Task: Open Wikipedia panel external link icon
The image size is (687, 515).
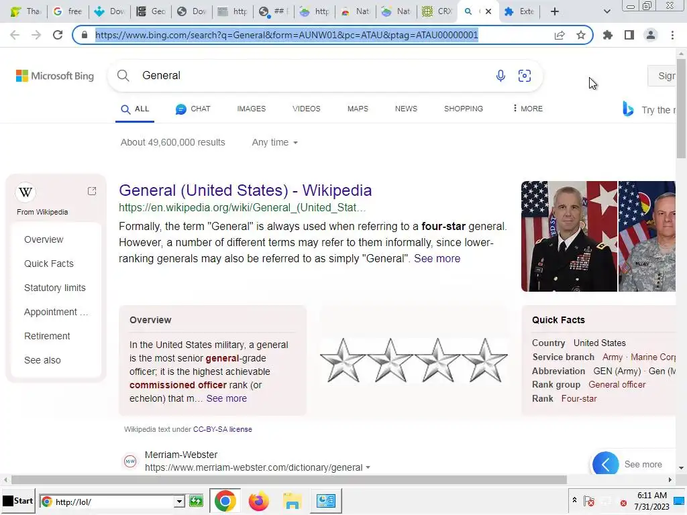Action: (91, 191)
